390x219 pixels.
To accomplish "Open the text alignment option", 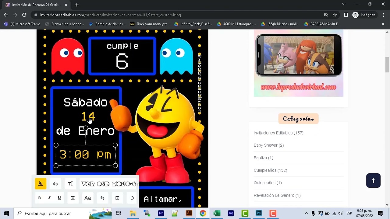I will tap(73, 198).
